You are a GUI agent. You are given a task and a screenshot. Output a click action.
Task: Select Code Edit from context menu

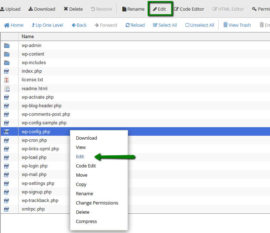86,166
